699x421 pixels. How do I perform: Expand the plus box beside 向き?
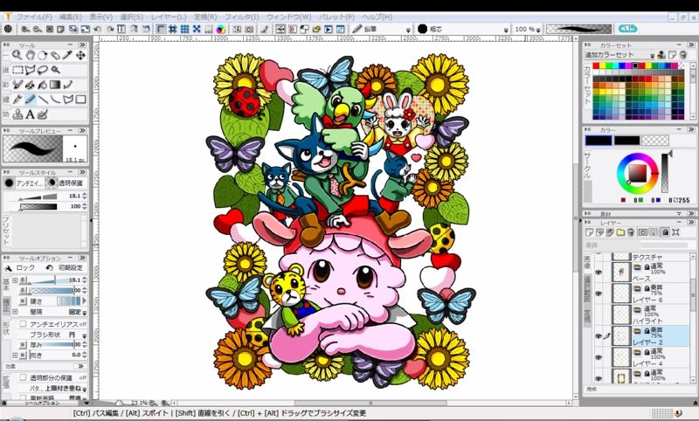point(15,355)
